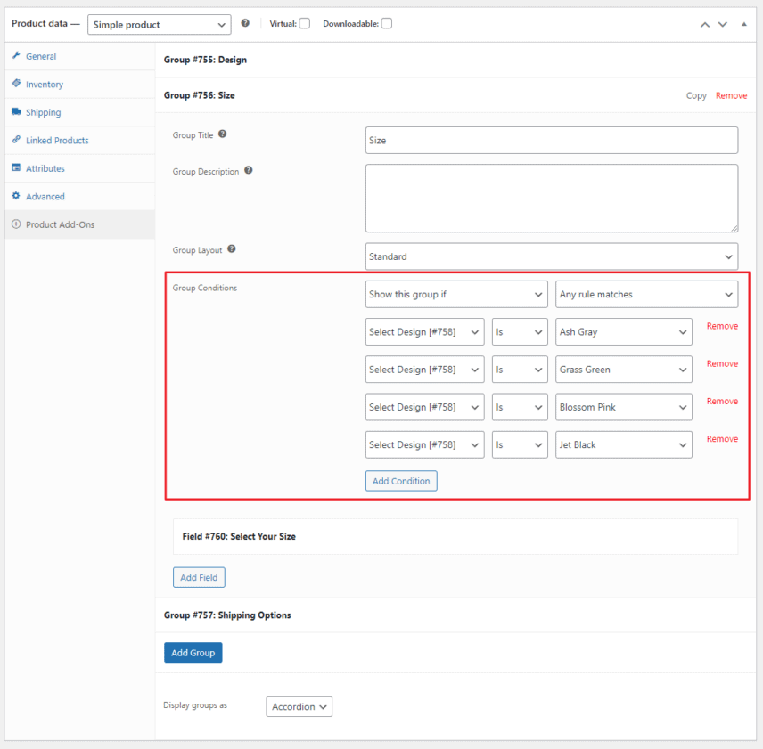
Task: Click the Add Condition button
Action: (400, 479)
